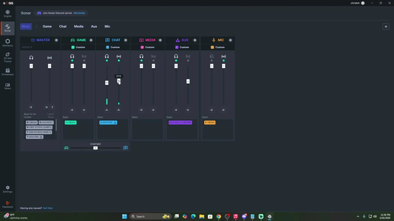Click the CHAT headphone volume slider handle

[107, 83]
